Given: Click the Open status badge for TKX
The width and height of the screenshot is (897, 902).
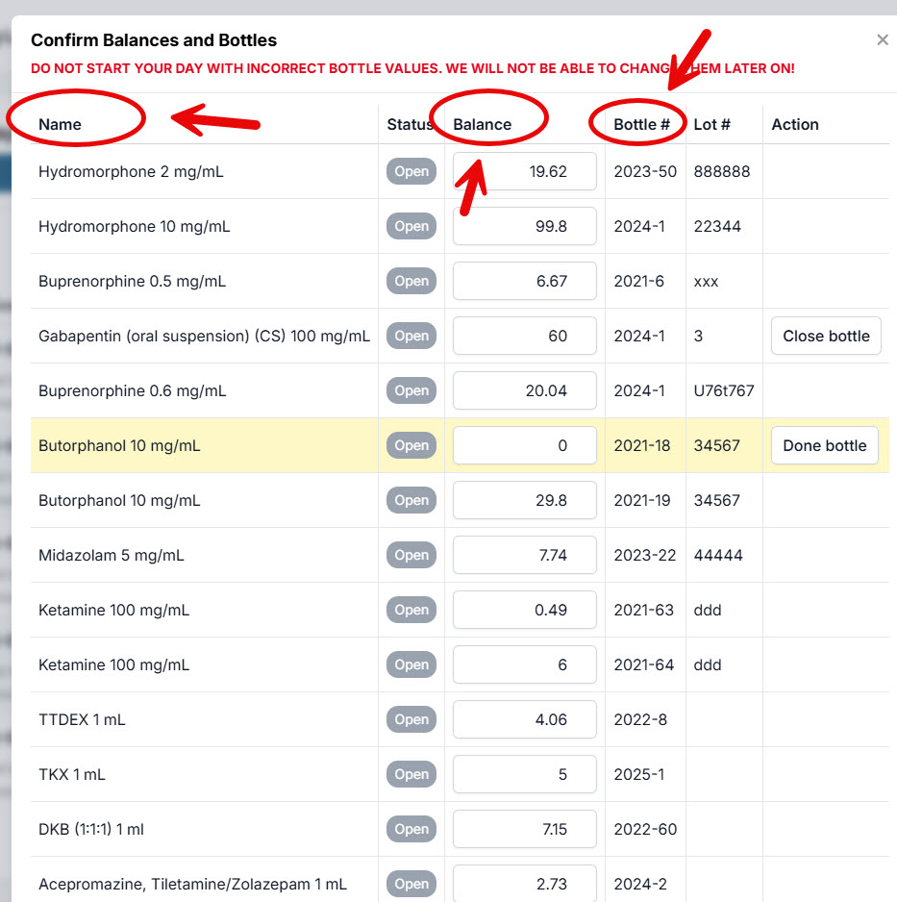Looking at the screenshot, I should [411, 775].
